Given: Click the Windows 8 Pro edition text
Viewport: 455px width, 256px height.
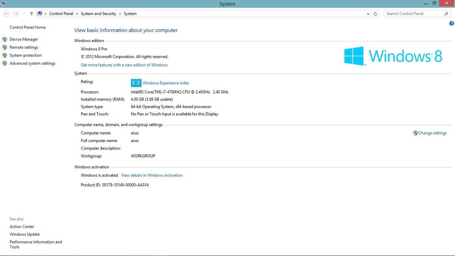Looking at the screenshot, I should (x=94, y=49).
